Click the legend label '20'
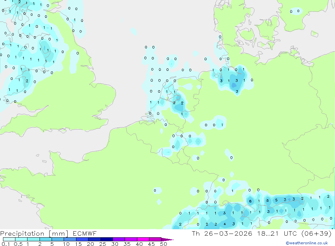The image size is (335, 246). click(x=90, y=244)
